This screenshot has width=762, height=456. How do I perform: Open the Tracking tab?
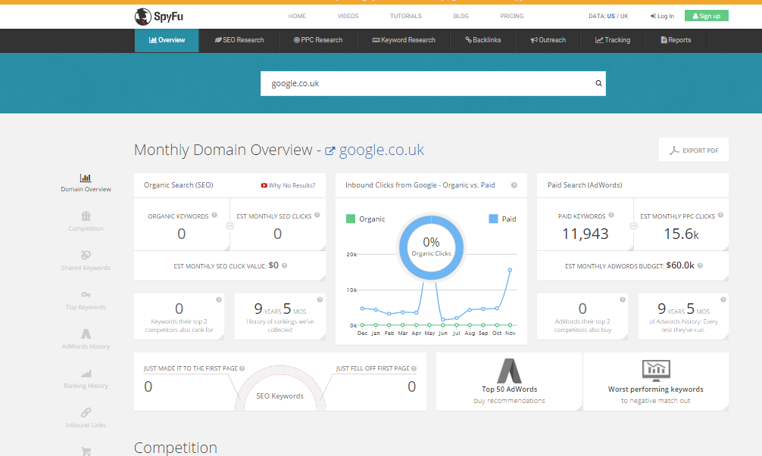coord(613,40)
